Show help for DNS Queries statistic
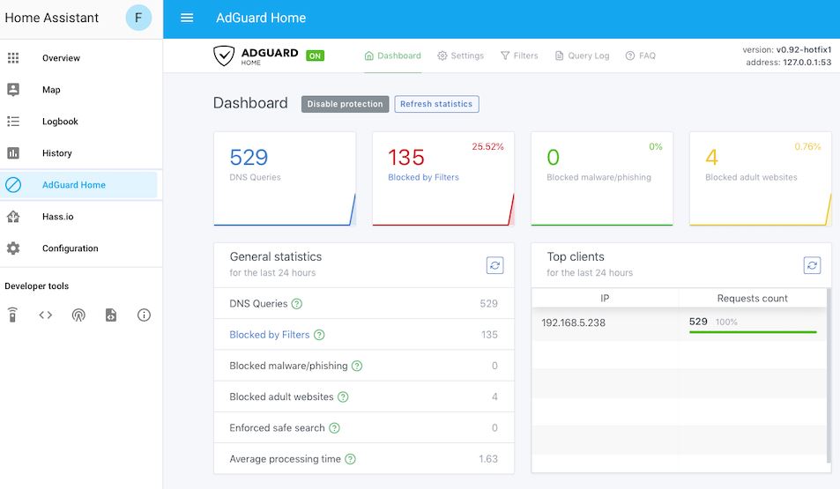The image size is (840, 489). tap(297, 304)
